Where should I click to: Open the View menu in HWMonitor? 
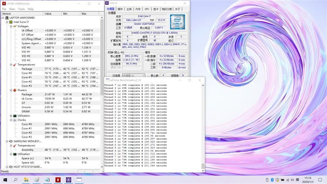[12, 9]
